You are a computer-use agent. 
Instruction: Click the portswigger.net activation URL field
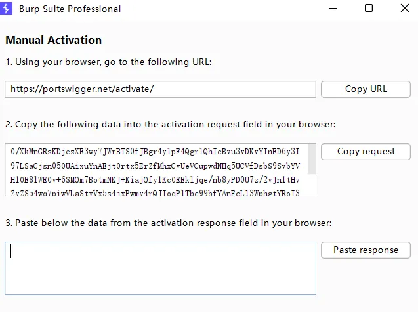pos(160,89)
